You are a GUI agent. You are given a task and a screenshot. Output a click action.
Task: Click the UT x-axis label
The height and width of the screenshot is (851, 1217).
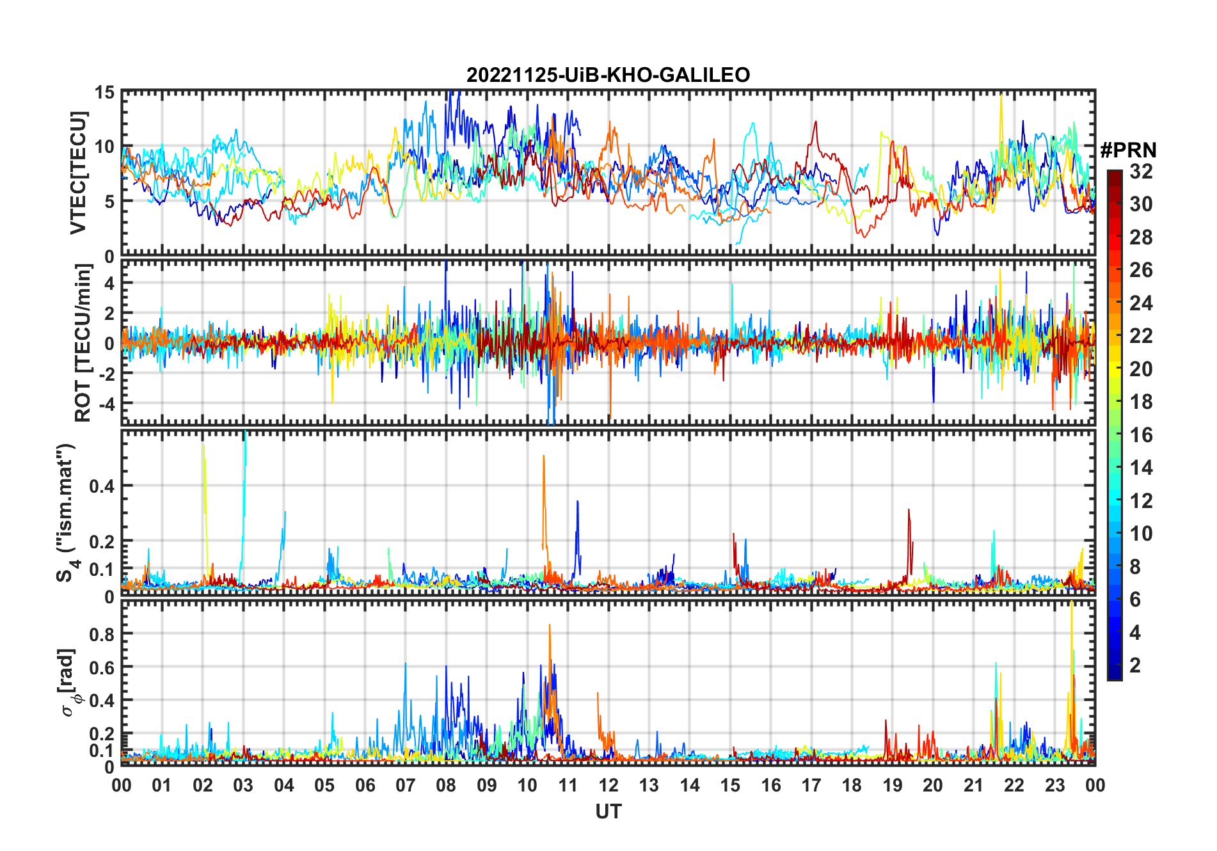pos(608,812)
